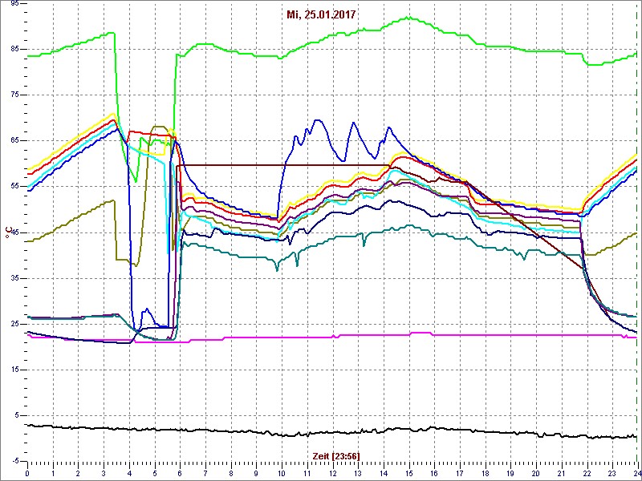Click hour 16 on the time axis
This screenshot has width=642, height=481.
point(434,471)
